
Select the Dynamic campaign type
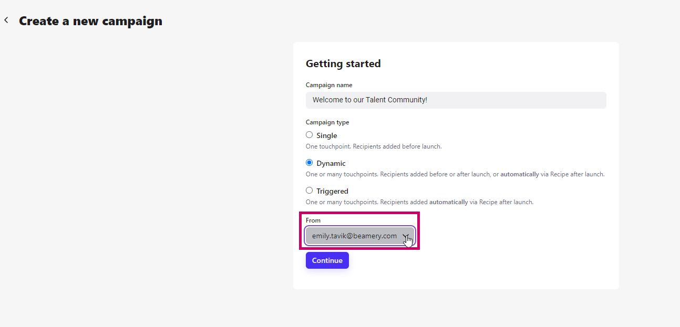click(x=309, y=163)
